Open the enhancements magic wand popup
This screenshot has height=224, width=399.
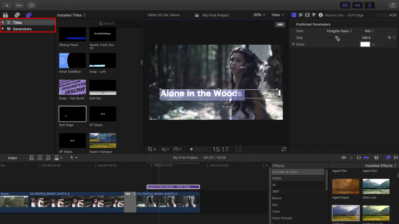tap(165, 149)
